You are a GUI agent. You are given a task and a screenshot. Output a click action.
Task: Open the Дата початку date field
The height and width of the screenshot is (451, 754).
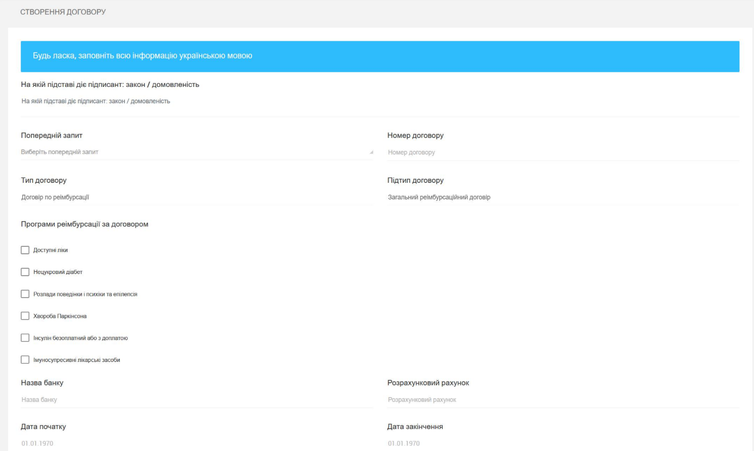[x=196, y=444]
